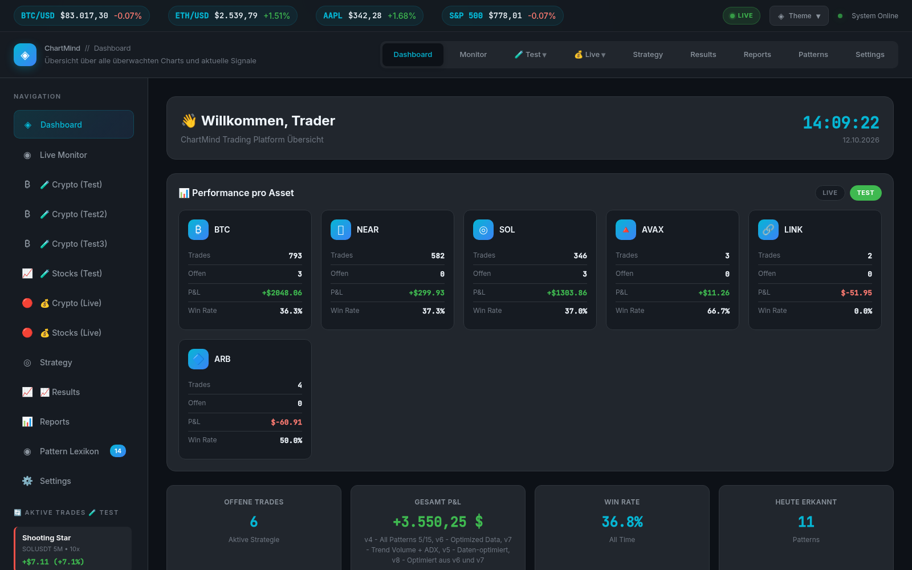Screen dimensions: 912x570
Task: Open the Monitor tab
Action: pos(473,55)
